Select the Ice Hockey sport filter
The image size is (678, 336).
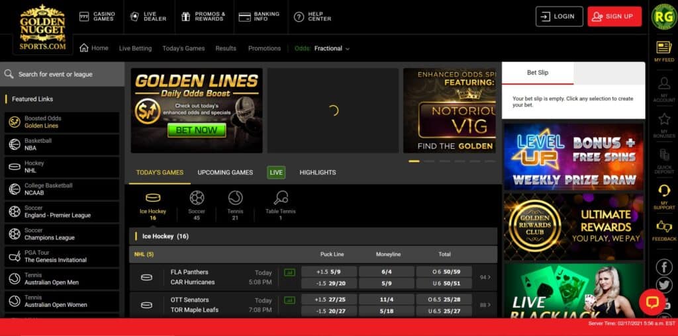[153, 206]
